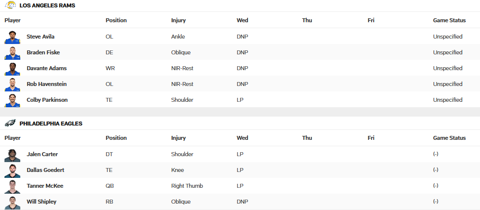Click Rob Havenstein's headshot photo
The image size is (480, 210).
[12, 84]
